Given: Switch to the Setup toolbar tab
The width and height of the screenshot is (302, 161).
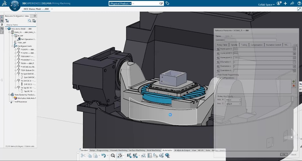Looking at the screenshot, I should [92, 150].
